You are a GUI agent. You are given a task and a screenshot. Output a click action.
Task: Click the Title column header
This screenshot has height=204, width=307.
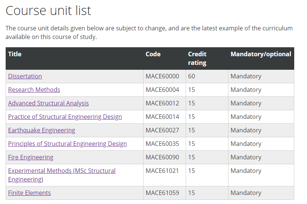click(15, 54)
